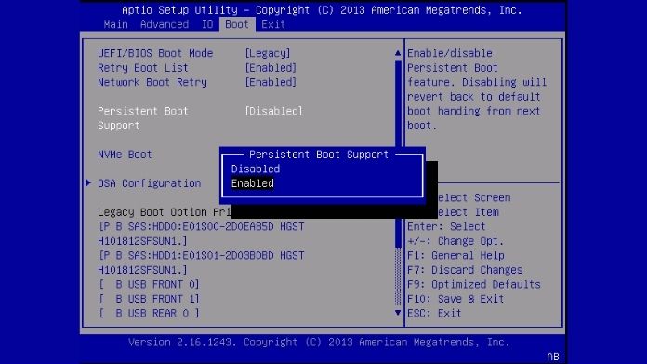Click the Version 2.16.1243 footer text

[319, 342]
